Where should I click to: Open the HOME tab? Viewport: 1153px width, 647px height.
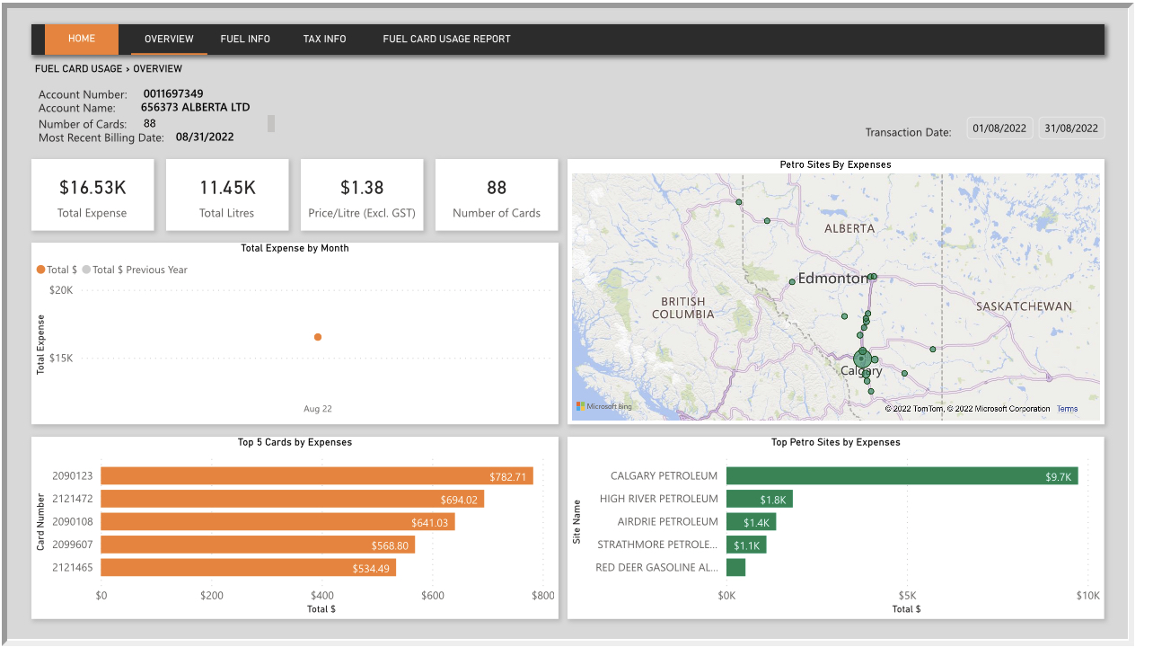(x=82, y=39)
